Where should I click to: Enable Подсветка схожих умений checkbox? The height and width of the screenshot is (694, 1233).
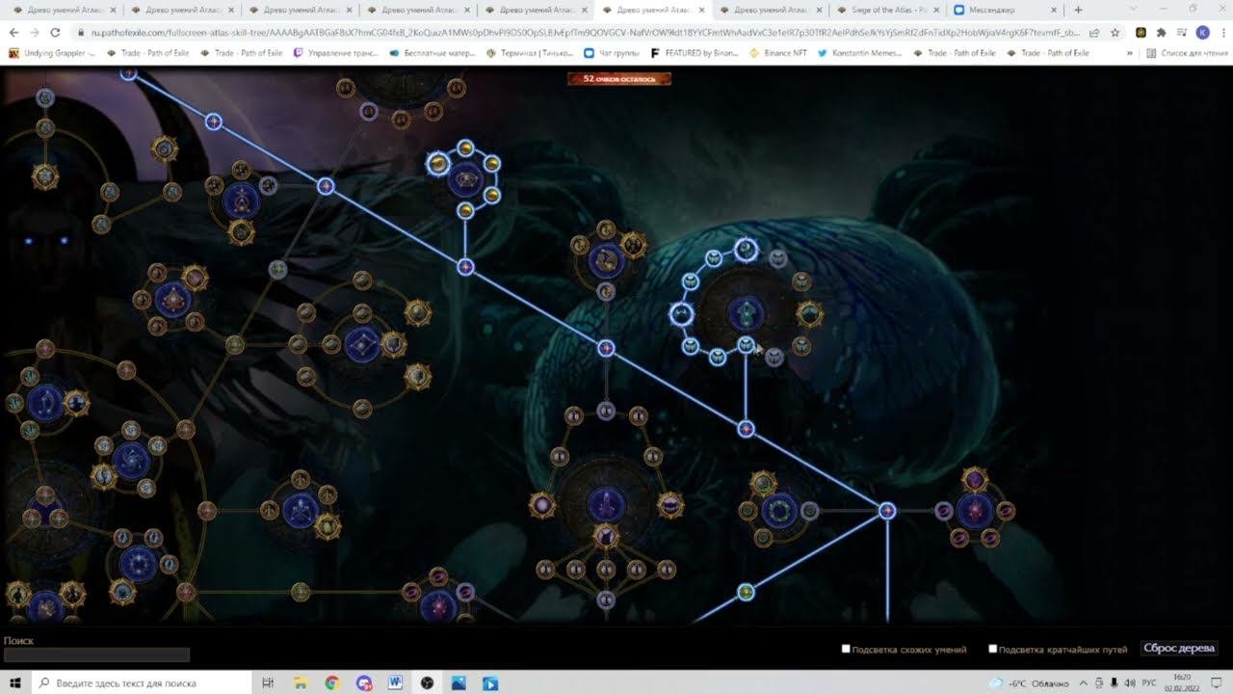point(846,649)
